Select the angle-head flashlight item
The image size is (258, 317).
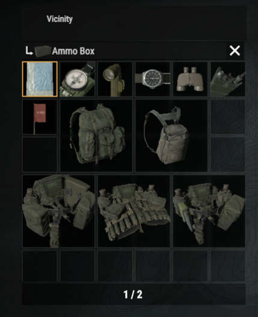(x=115, y=79)
